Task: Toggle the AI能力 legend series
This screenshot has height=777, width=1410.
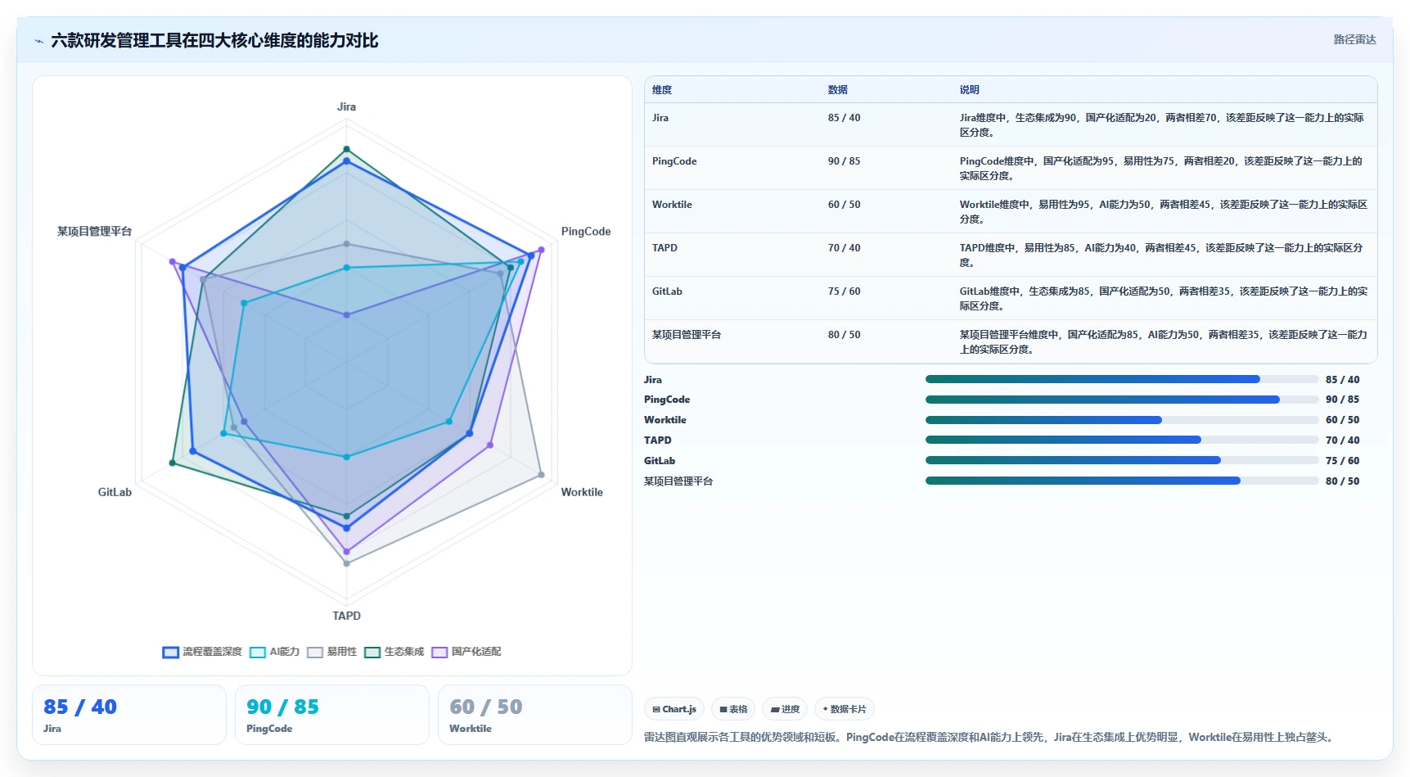Action: pyautogui.click(x=274, y=652)
